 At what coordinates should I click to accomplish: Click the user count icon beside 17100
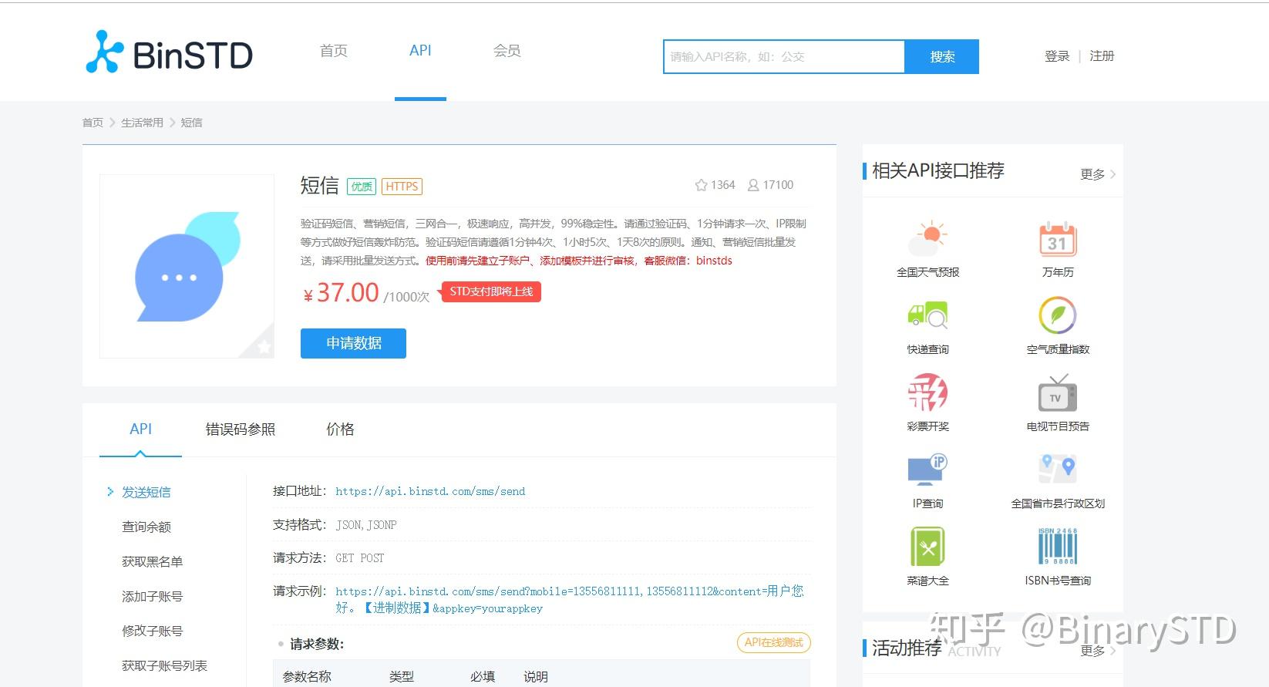point(753,185)
